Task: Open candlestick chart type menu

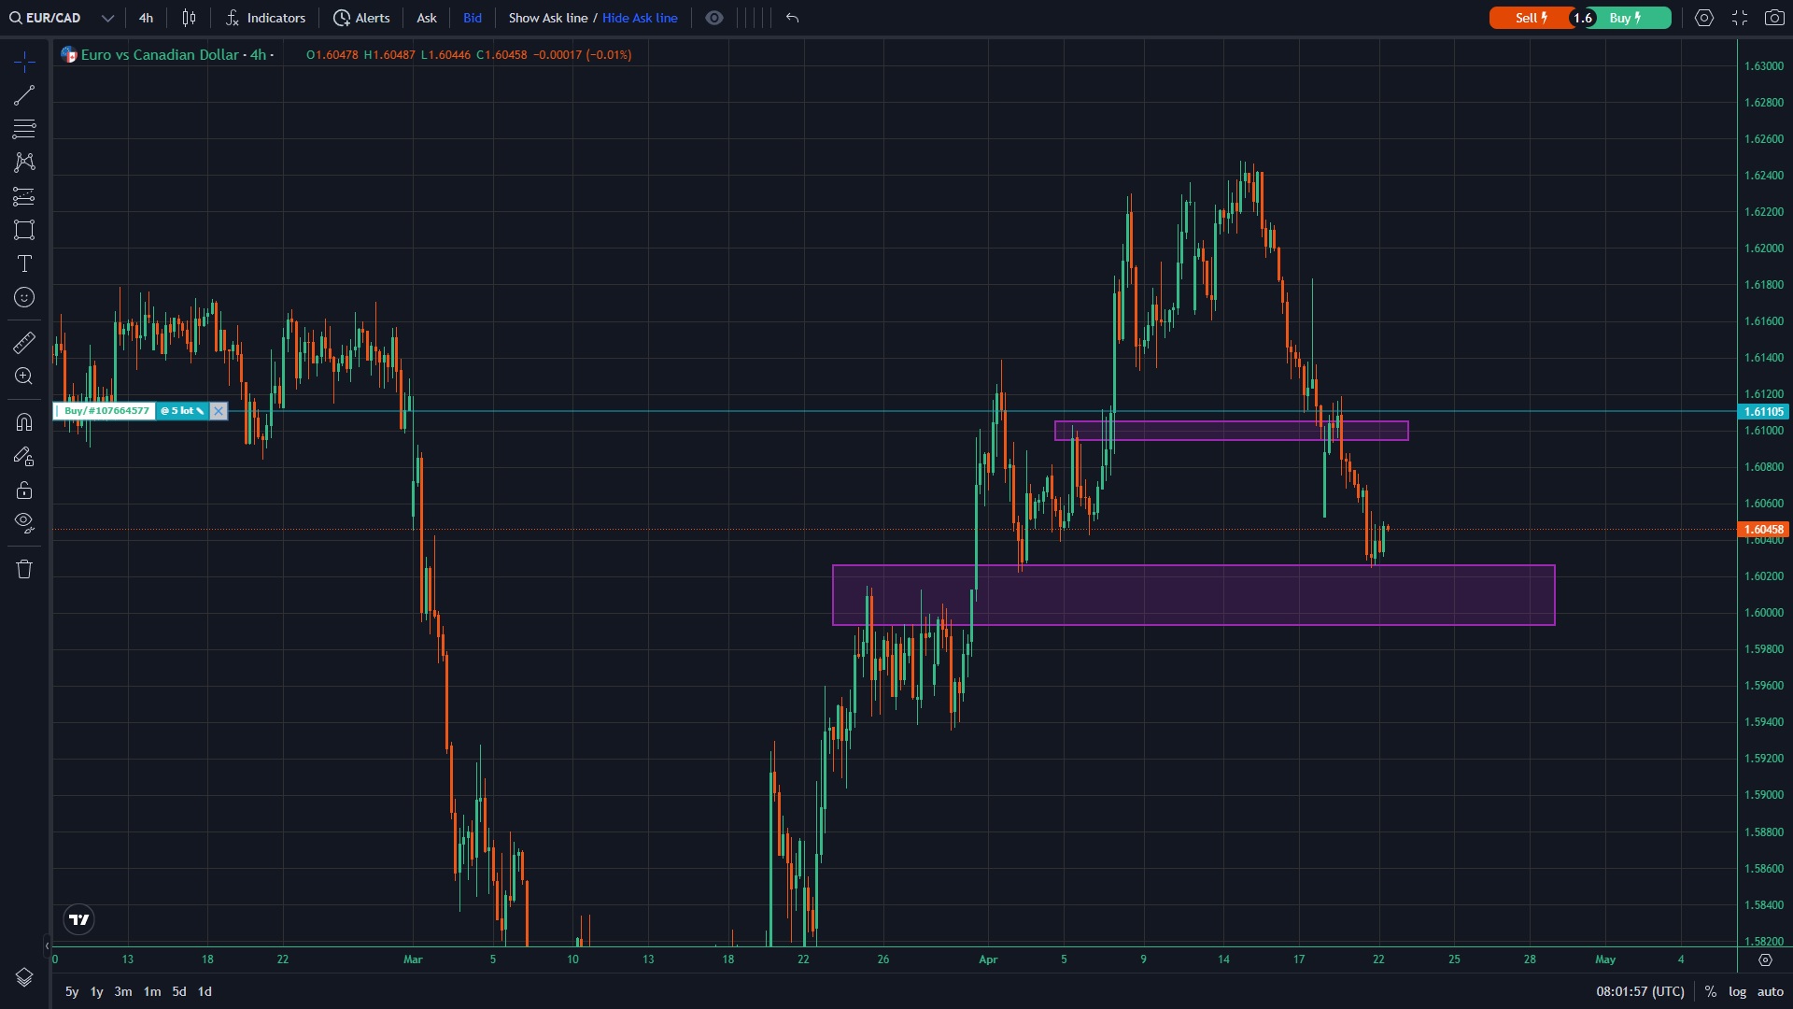Action: point(189,18)
